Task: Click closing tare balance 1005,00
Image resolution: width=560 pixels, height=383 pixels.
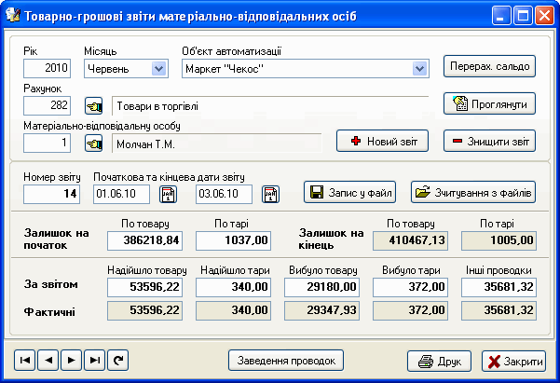Action: pyautogui.click(x=499, y=240)
